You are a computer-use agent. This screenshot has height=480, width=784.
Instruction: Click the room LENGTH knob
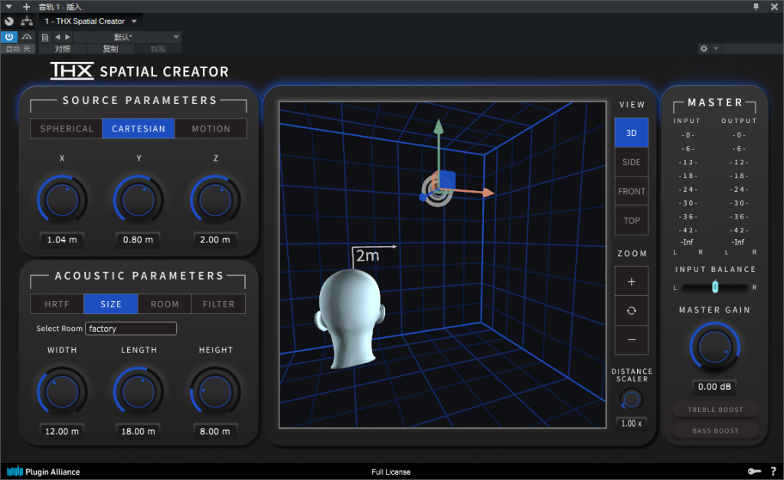pyautogui.click(x=139, y=391)
